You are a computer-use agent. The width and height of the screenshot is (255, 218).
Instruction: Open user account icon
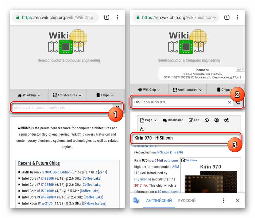[x=216, y=120]
